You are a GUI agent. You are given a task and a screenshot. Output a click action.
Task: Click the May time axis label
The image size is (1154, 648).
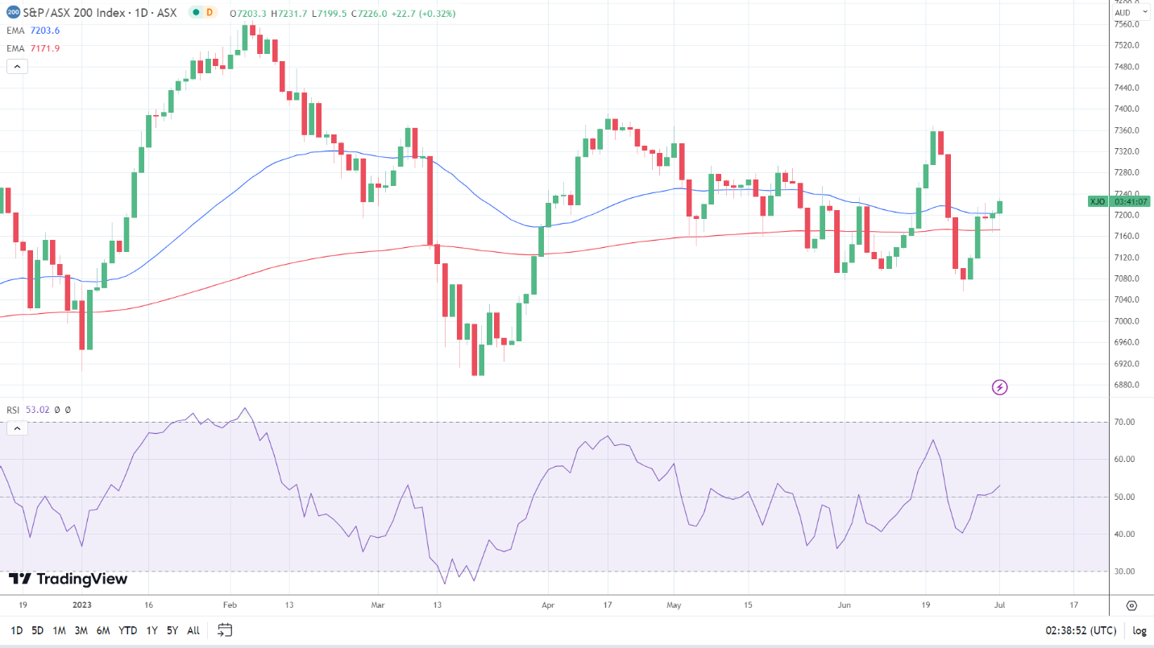675,604
